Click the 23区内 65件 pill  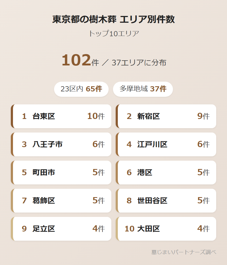tap(81, 89)
